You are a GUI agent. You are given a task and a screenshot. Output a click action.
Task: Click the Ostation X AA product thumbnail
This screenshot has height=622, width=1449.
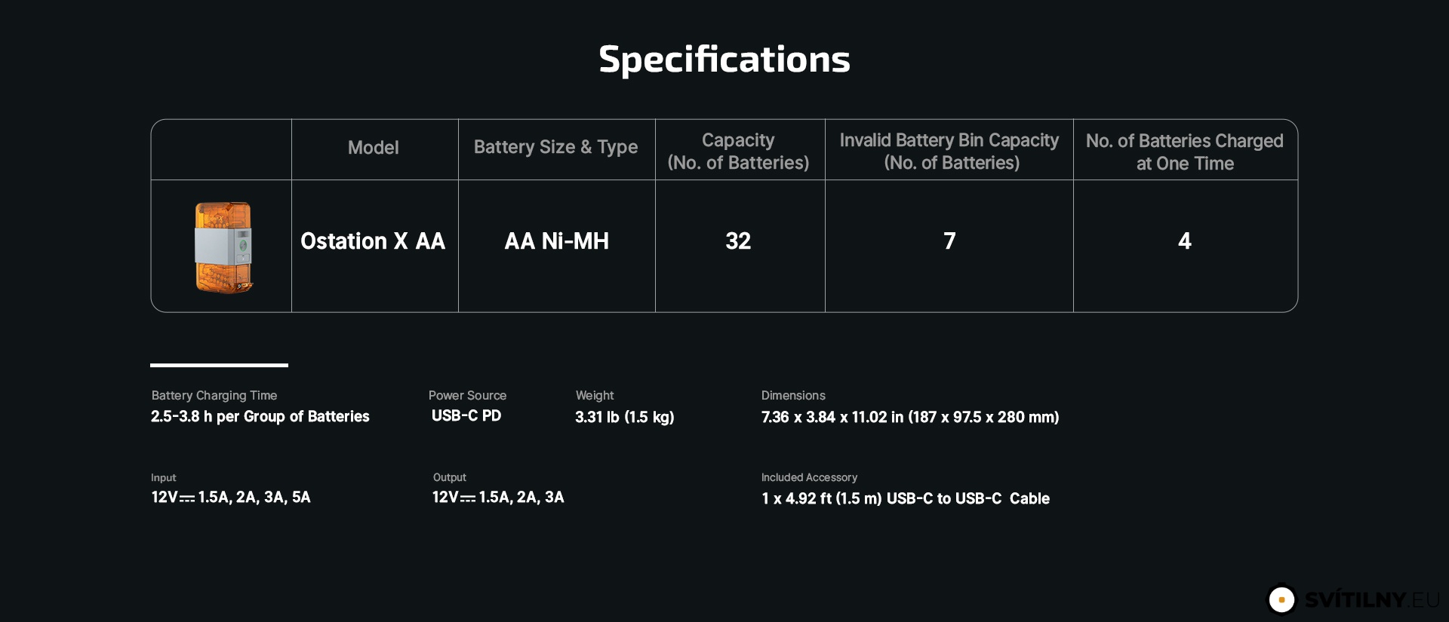click(223, 247)
